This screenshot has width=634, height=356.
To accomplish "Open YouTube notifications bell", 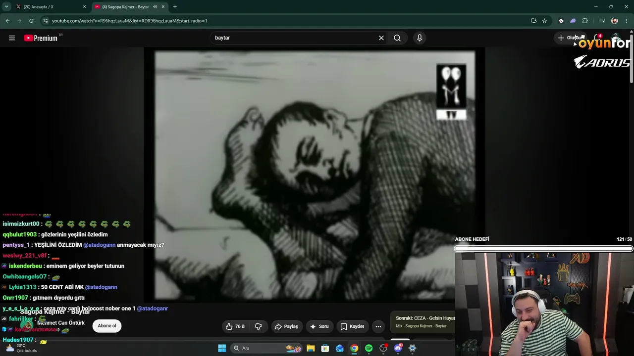I will pyautogui.click(x=597, y=38).
